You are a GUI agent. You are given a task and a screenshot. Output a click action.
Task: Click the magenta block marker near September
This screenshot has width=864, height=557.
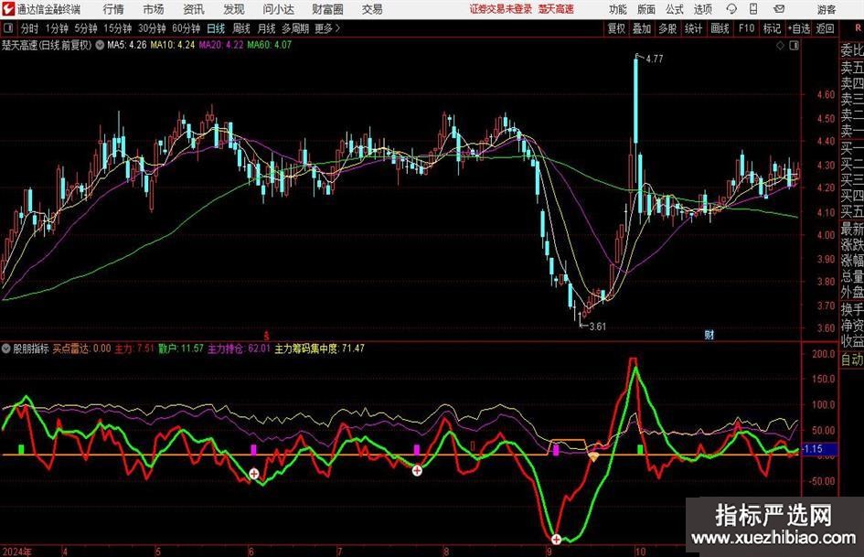(556, 450)
